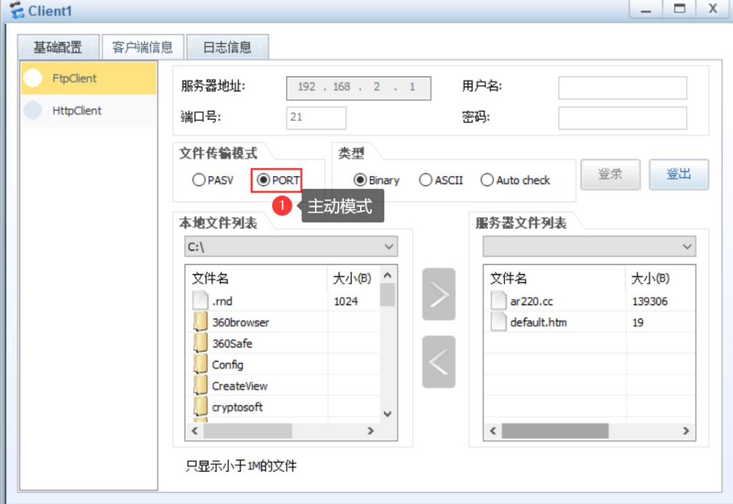Select the Config folder icon

pyautogui.click(x=200, y=364)
